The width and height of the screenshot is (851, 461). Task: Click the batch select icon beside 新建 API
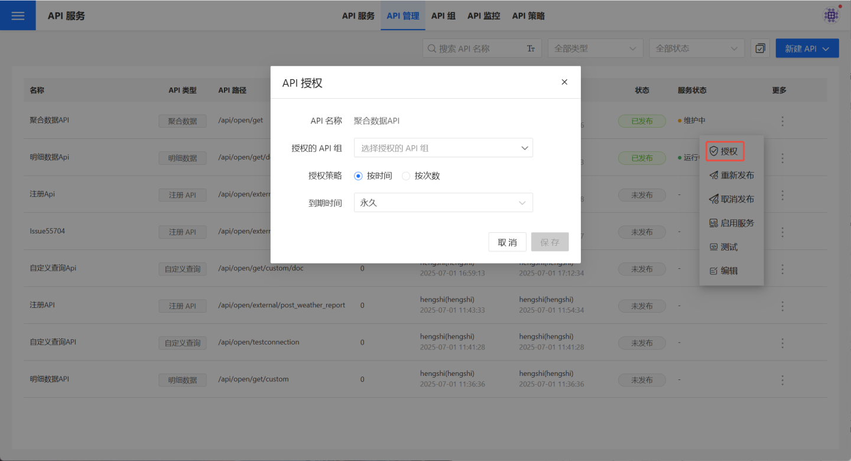[760, 48]
